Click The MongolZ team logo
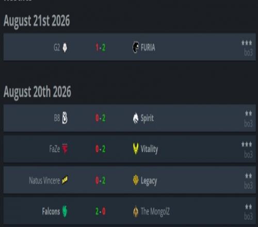 tap(136, 211)
